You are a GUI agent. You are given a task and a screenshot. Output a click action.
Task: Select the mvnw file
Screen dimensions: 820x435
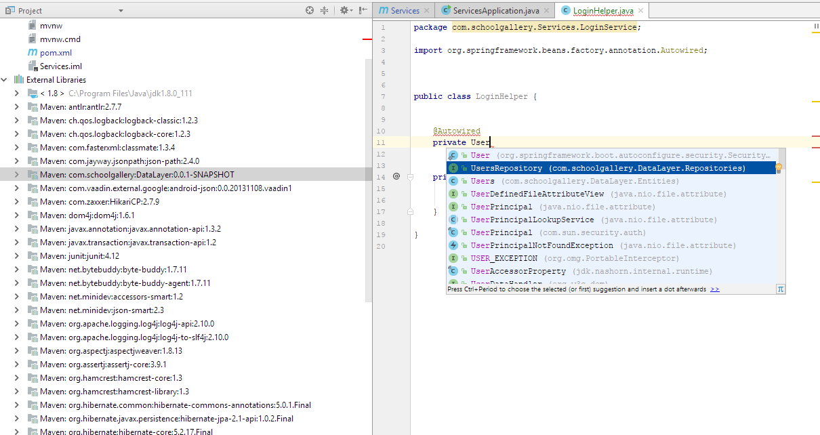[x=52, y=26]
